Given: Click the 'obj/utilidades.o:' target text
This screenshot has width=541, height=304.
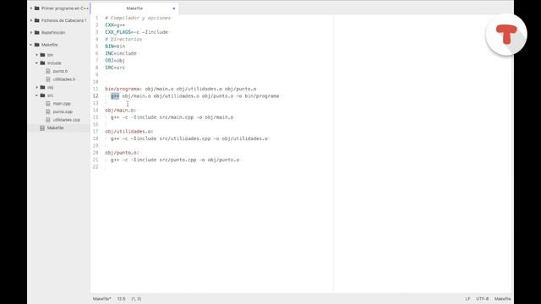Looking at the screenshot, I should pyautogui.click(x=129, y=132).
